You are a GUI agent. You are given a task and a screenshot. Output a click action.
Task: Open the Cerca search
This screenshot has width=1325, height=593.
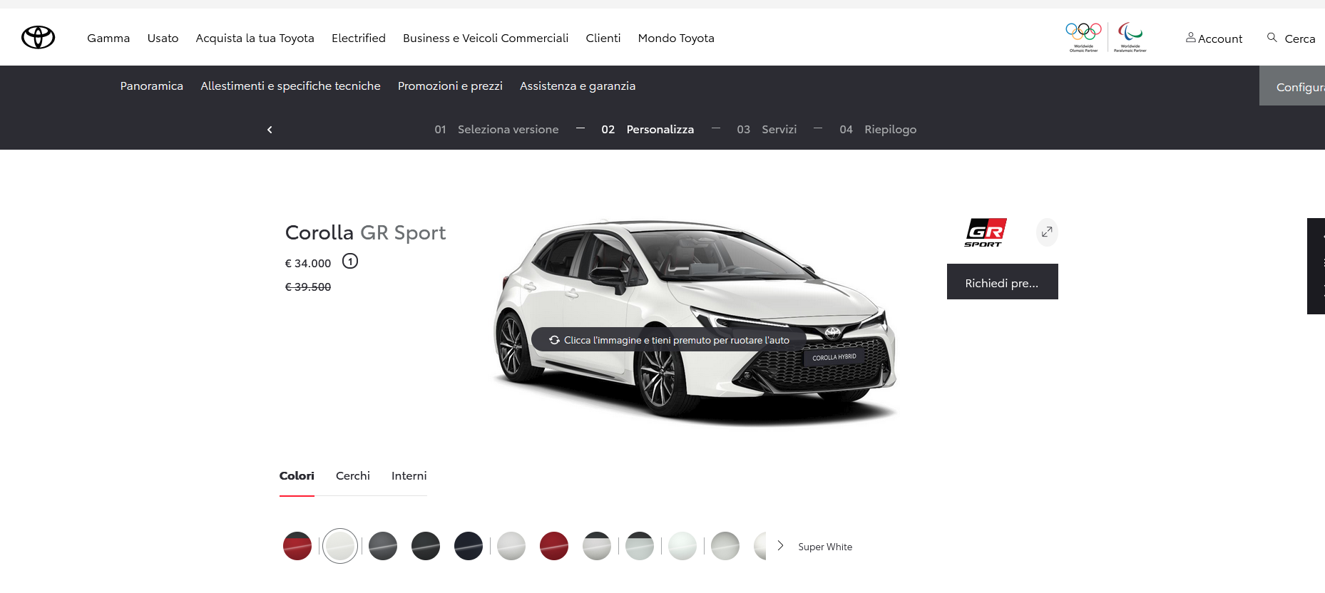coord(1291,38)
